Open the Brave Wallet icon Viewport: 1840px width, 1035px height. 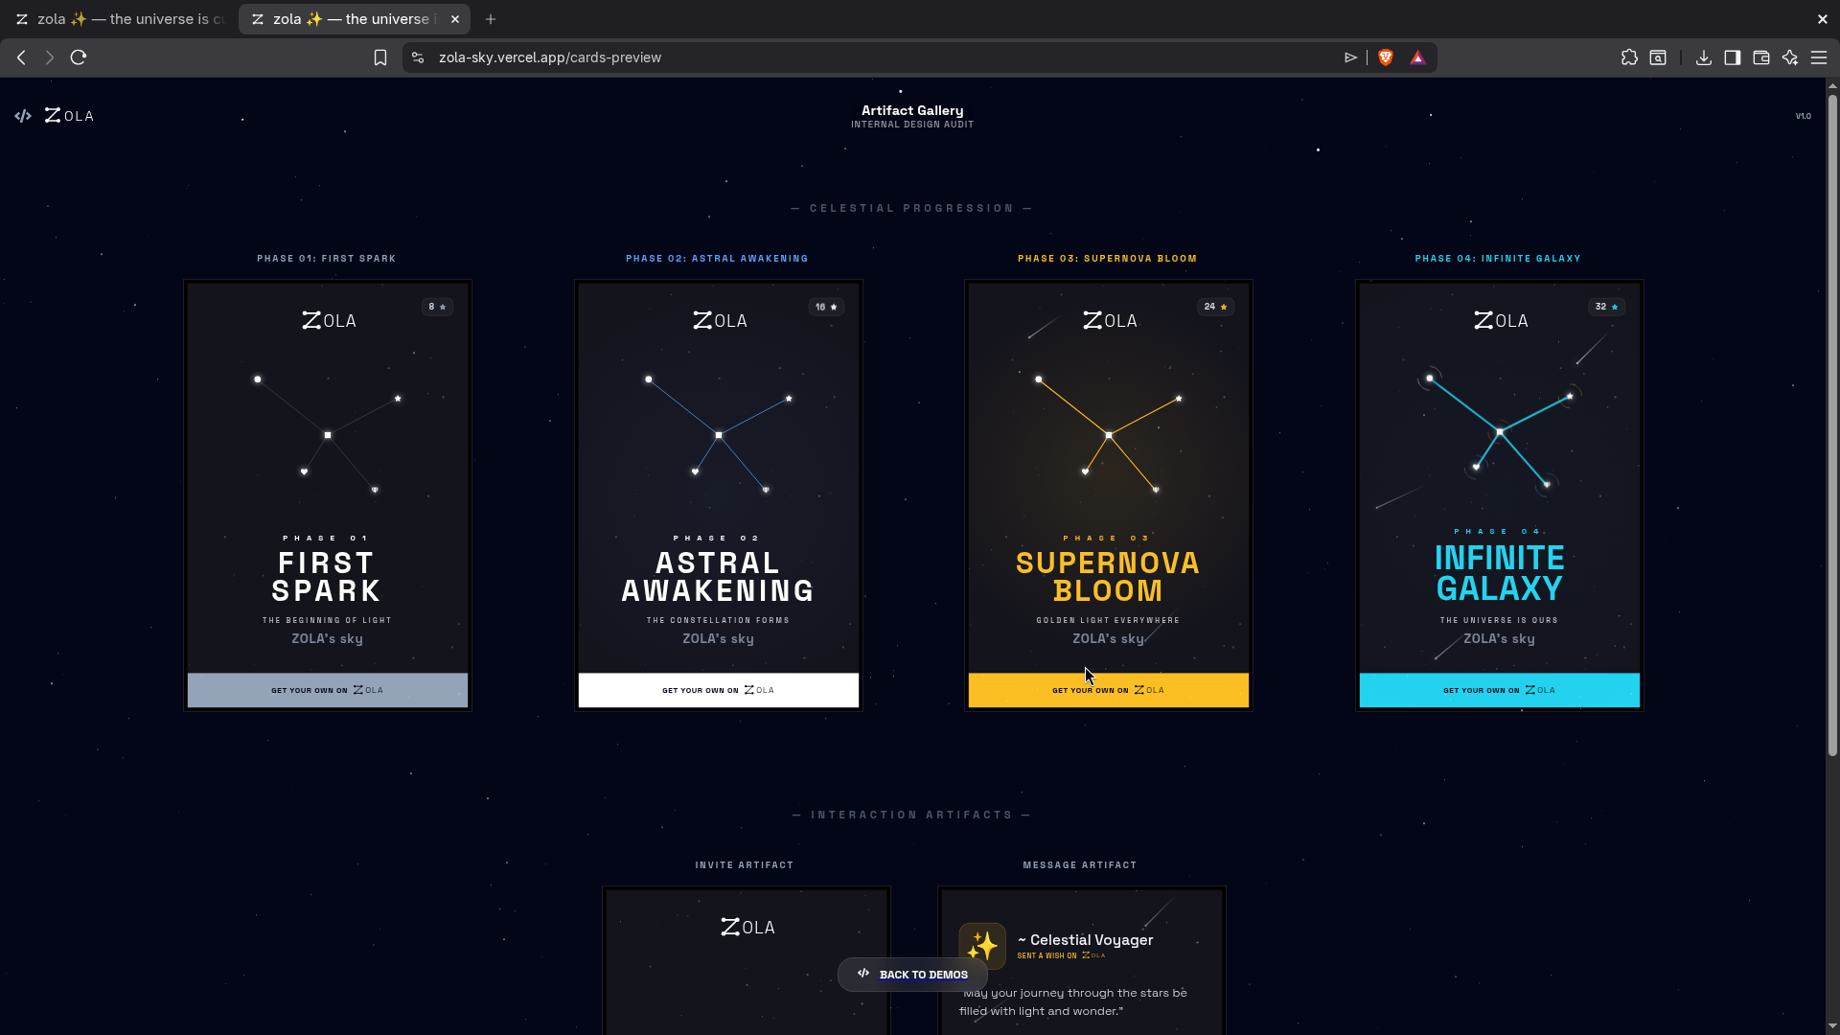pos(1760,57)
